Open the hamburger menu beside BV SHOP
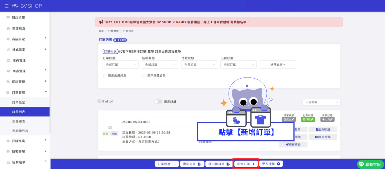The height and width of the screenshot is (169, 385). coord(6,6)
